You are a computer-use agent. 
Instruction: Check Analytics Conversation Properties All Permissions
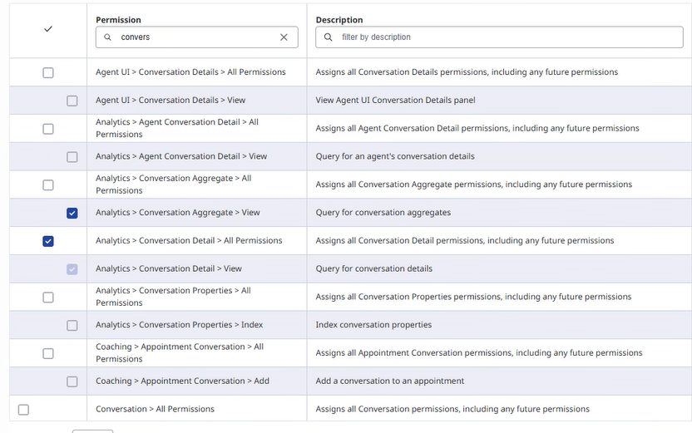tap(48, 297)
